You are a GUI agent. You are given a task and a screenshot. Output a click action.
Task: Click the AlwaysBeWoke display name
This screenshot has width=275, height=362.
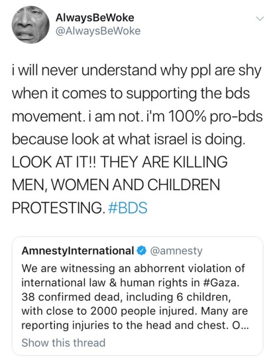click(x=95, y=18)
